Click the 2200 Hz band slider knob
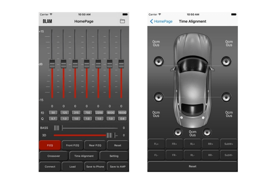277x184 pixels. 98,63
